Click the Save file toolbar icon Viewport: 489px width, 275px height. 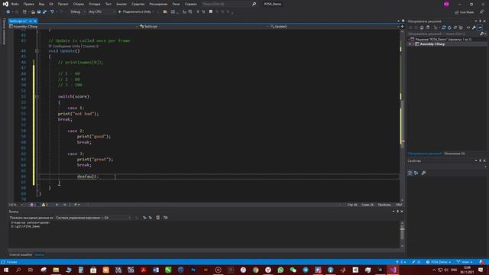tap(39, 12)
